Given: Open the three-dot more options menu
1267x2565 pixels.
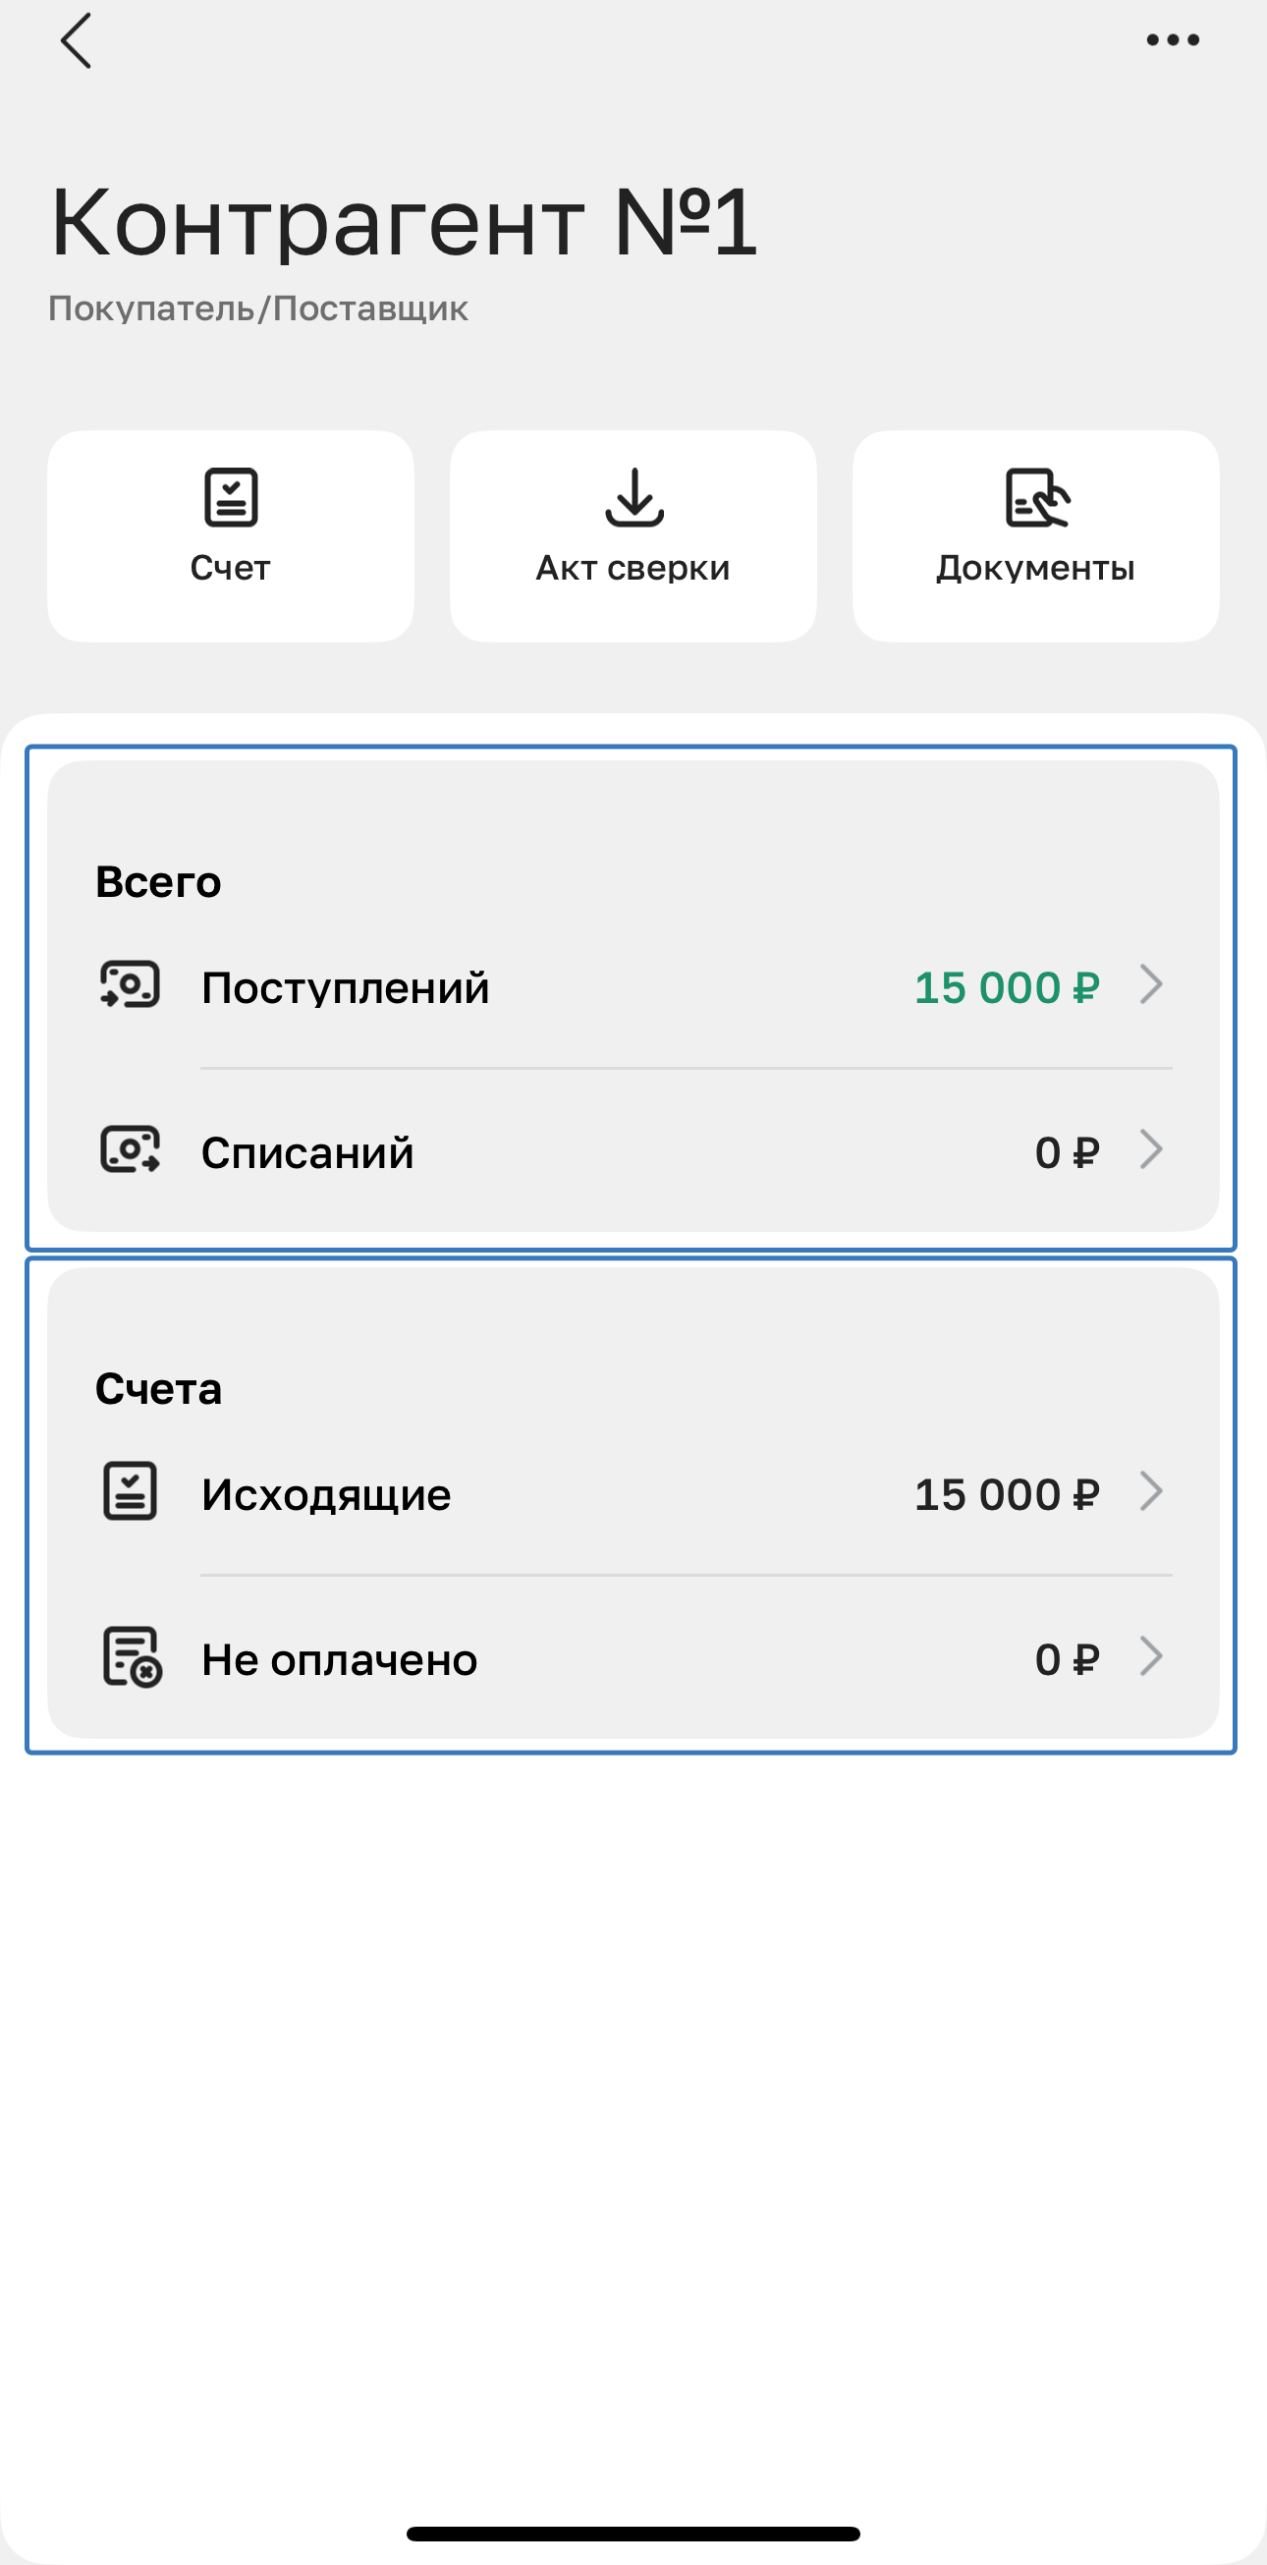Looking at the screenshot, I should point(1173,41).
